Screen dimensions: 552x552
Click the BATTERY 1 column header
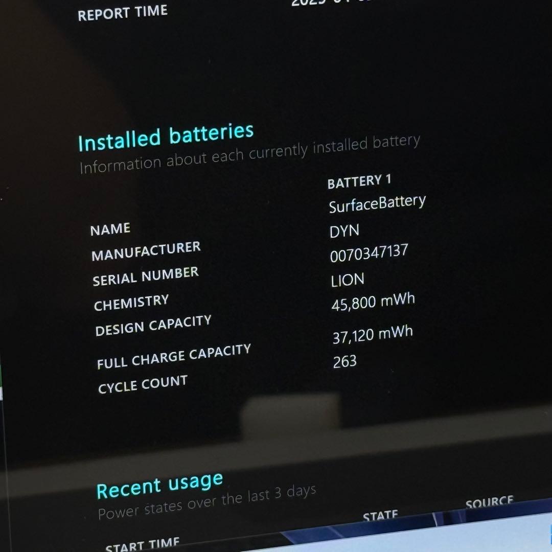[359, 181]
